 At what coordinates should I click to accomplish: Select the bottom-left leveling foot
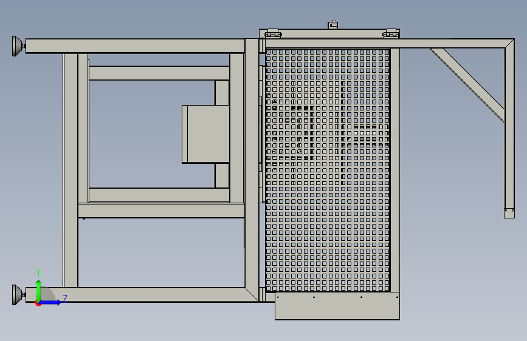pos(18,295)
